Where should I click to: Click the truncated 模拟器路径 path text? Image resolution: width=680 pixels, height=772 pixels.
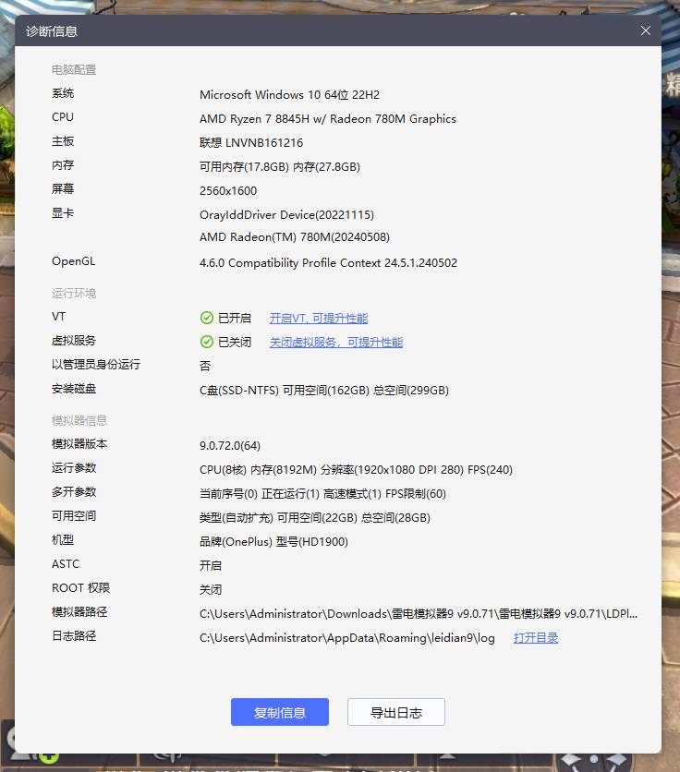click(x=418, y=614)
